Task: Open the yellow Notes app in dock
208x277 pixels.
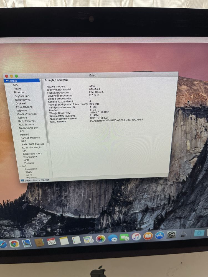Action: [x=64, y=241]
